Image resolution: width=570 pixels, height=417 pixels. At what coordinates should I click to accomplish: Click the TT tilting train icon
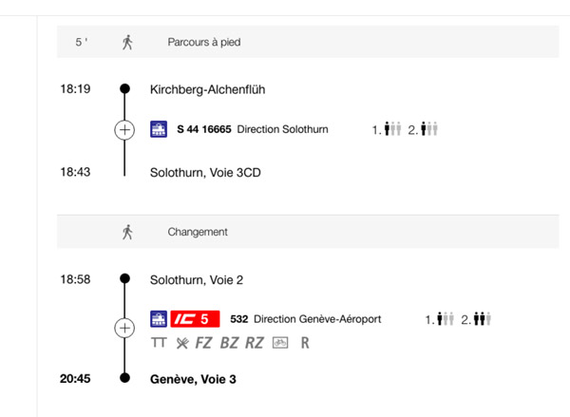tap(159, 343)
